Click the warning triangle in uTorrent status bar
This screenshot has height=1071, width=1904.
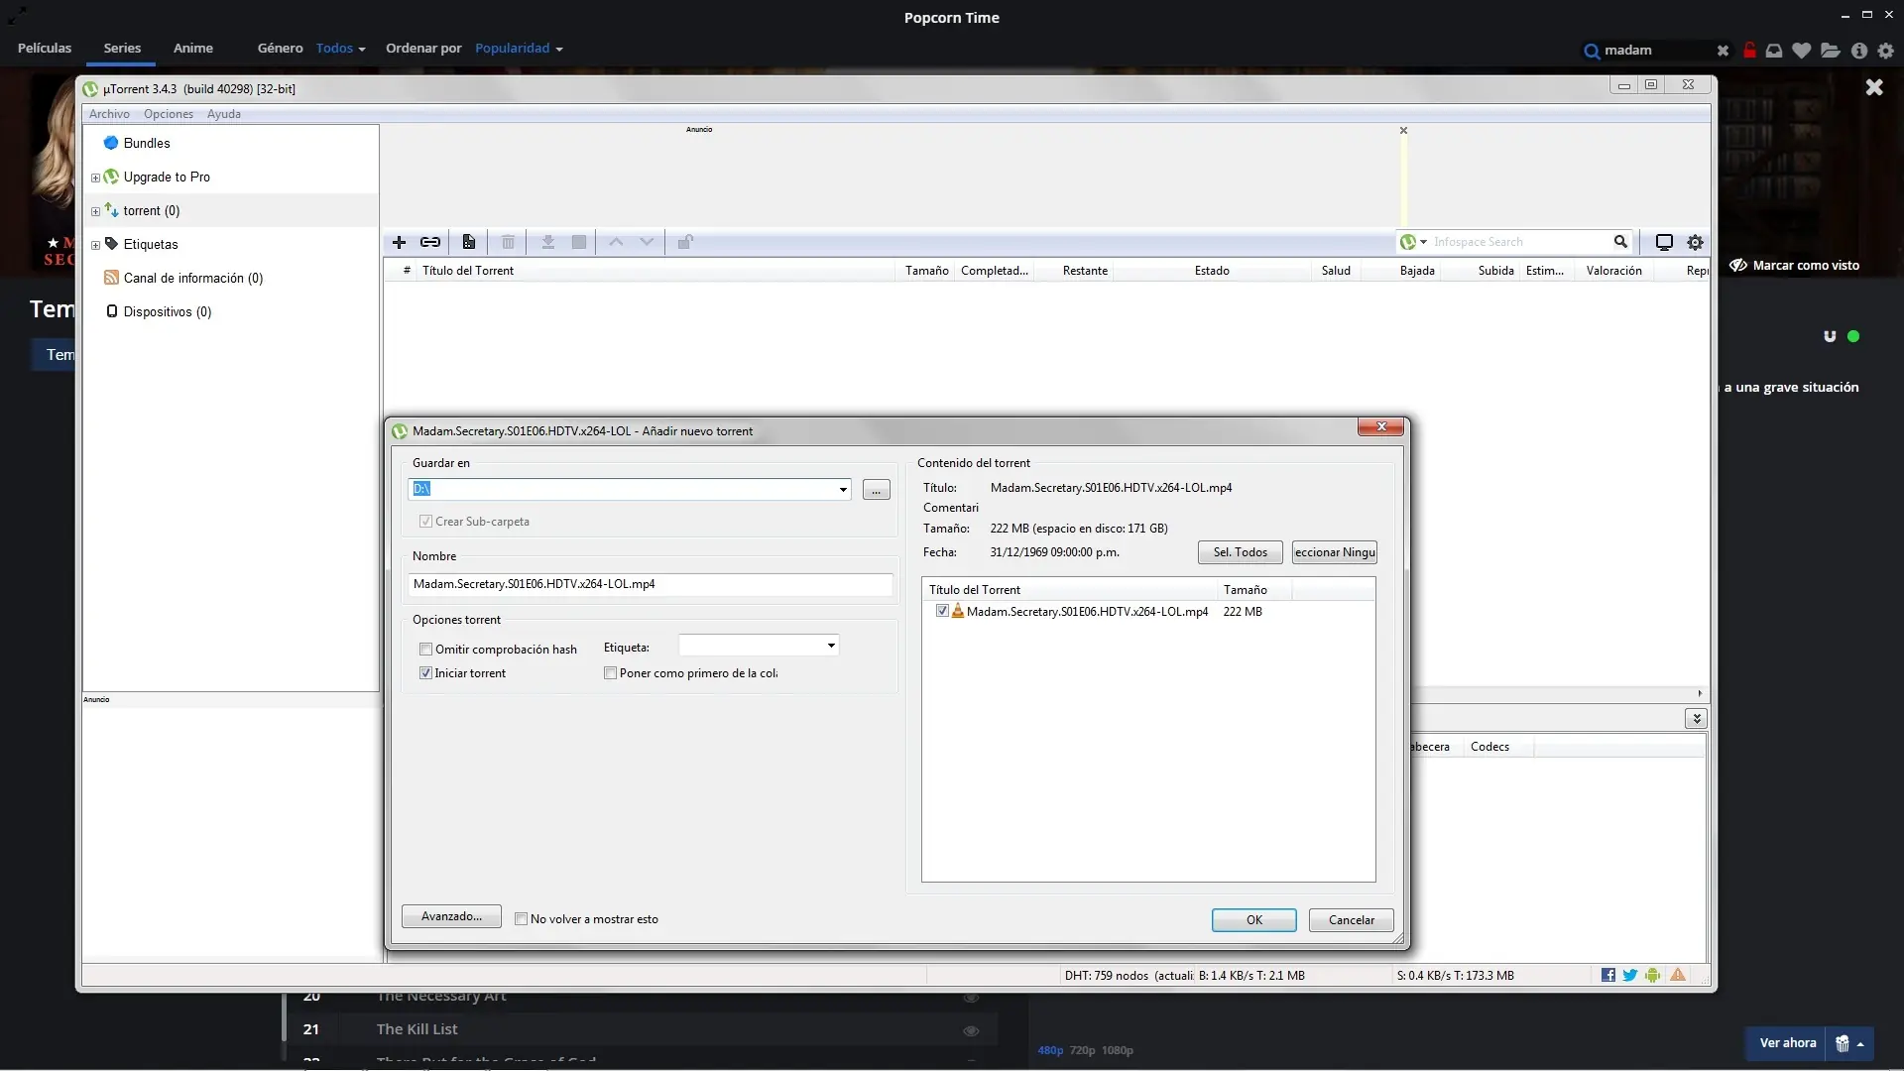(1678, 975)
